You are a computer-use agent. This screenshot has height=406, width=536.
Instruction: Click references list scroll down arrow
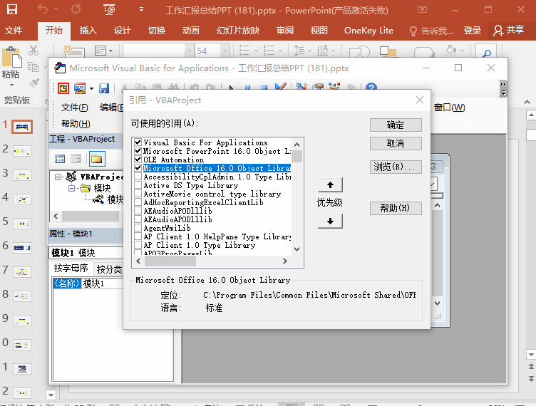point(297,249)
